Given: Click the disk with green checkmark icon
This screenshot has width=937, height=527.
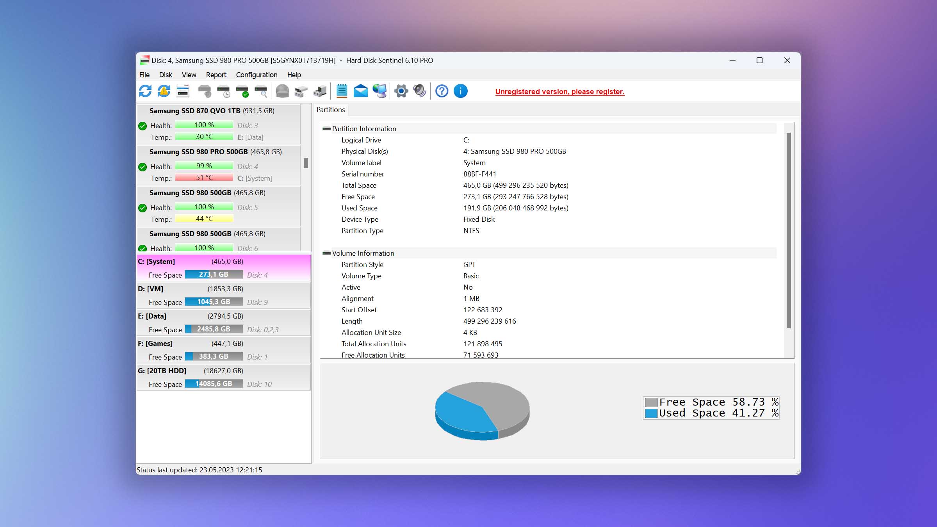Looking at the screenshot, I should point(242,91).
